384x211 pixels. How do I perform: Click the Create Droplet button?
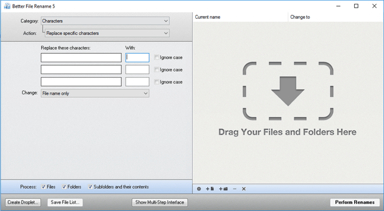(23, 202)
